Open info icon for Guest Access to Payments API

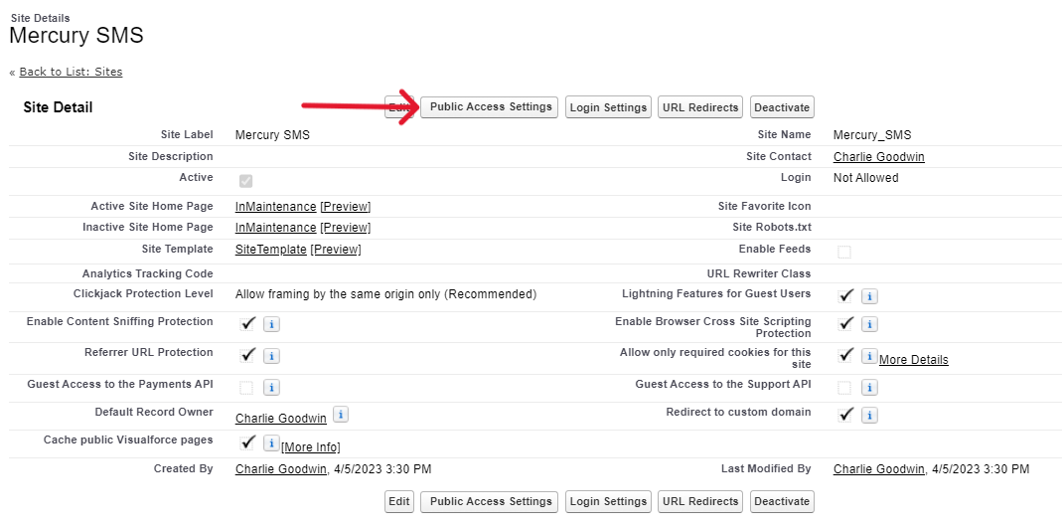click(x=271, y=388)
